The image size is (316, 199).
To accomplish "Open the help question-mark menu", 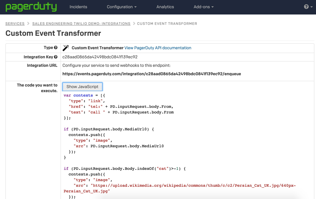I will point(308,7).
